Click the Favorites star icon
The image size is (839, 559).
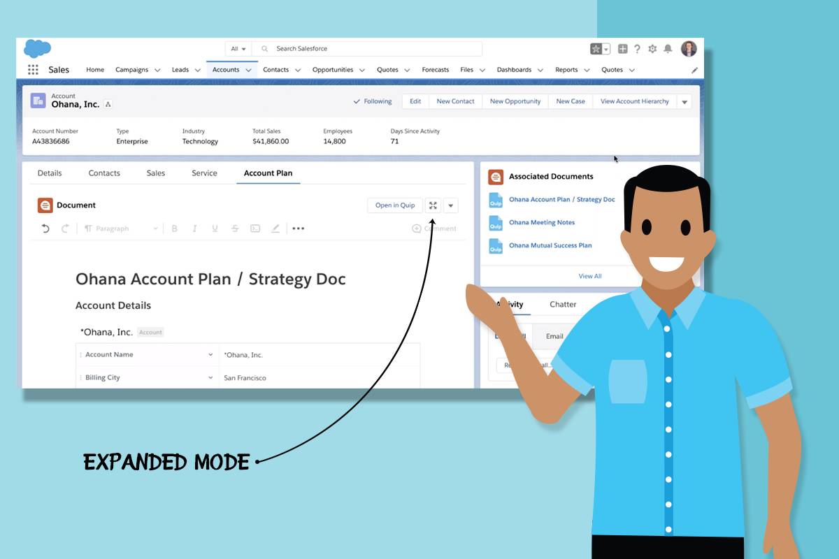tap(596, 49)
